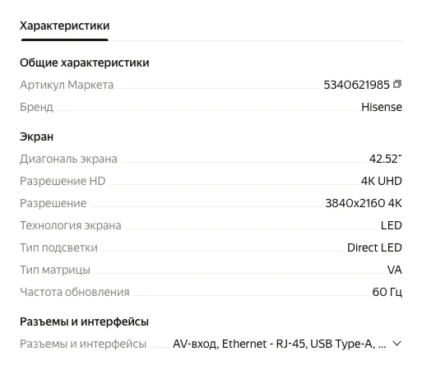This screenshot has width=422, height=379.
Task: Click the Частота обновления label
Action: tap(75, 292)
